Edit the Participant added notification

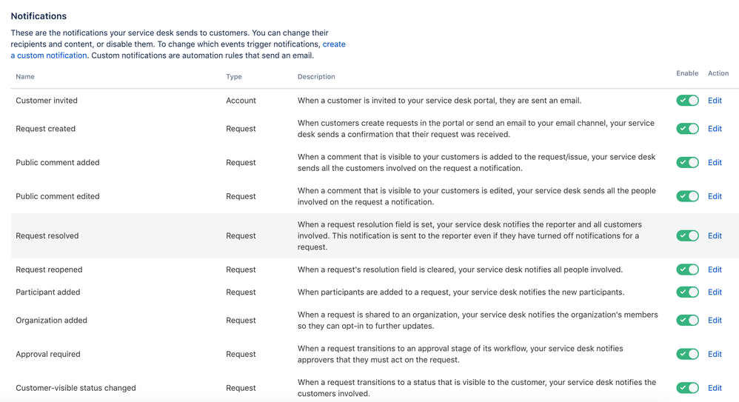[x=715, y=292]
